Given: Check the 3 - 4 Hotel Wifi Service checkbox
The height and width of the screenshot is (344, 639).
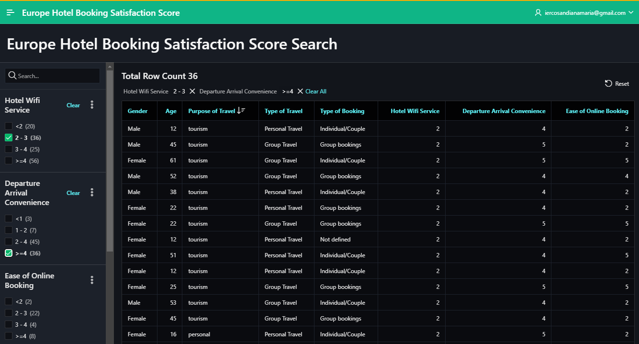Looking at the screenshot, I should click(x=9, y=149).
